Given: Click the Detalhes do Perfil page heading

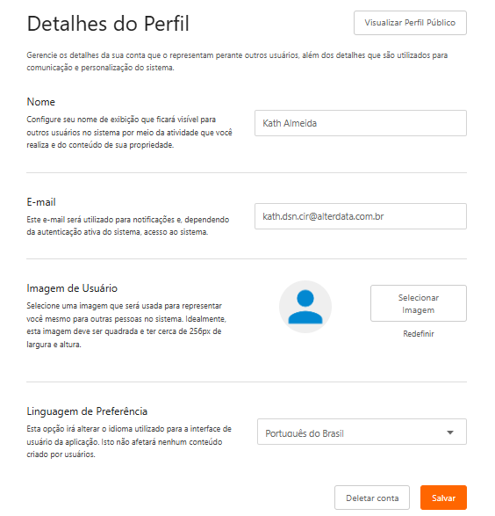Looking at the screenshot, I should pos(108,24).
